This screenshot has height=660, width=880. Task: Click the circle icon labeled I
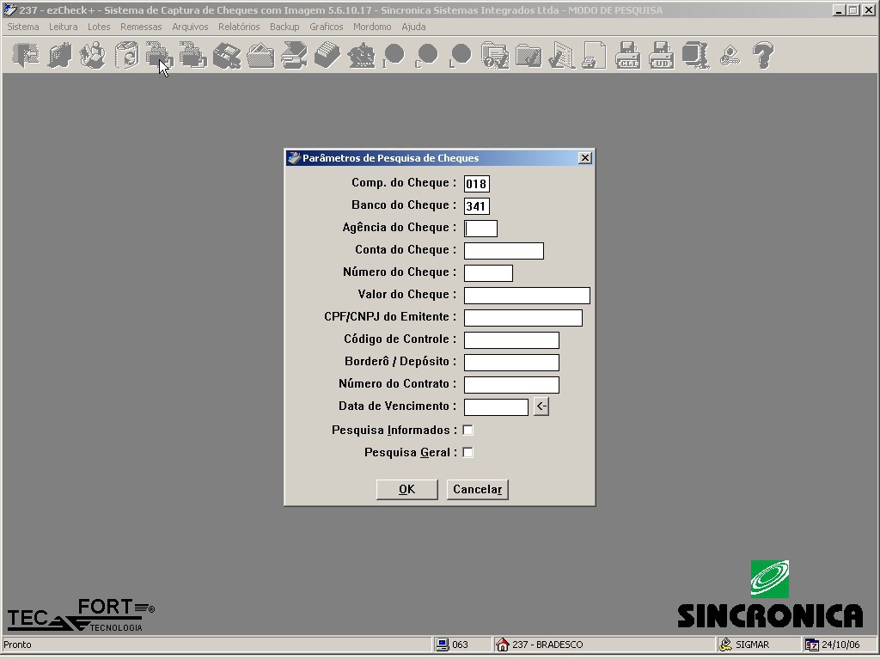pos(394,56)
